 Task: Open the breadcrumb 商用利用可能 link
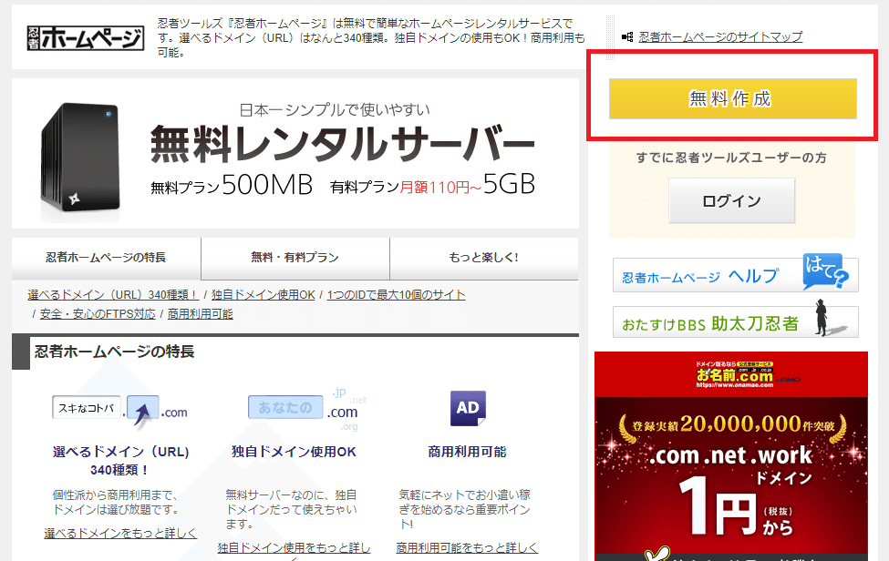200,314
